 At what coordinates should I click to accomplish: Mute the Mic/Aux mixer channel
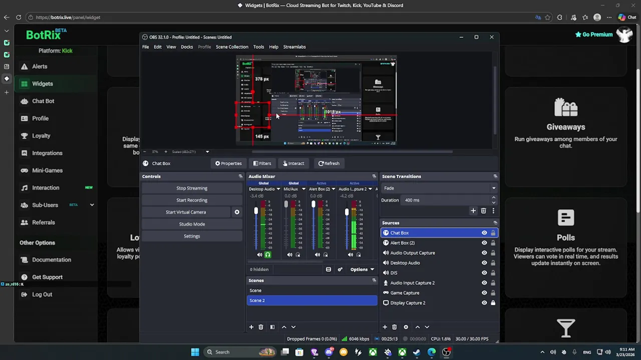(x=289, y=255)
